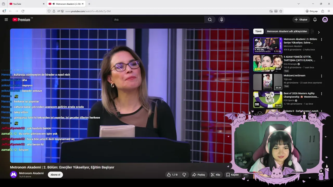Click the browser address bar URL
The width and height of the screenshot is (333, 187).
88,11
